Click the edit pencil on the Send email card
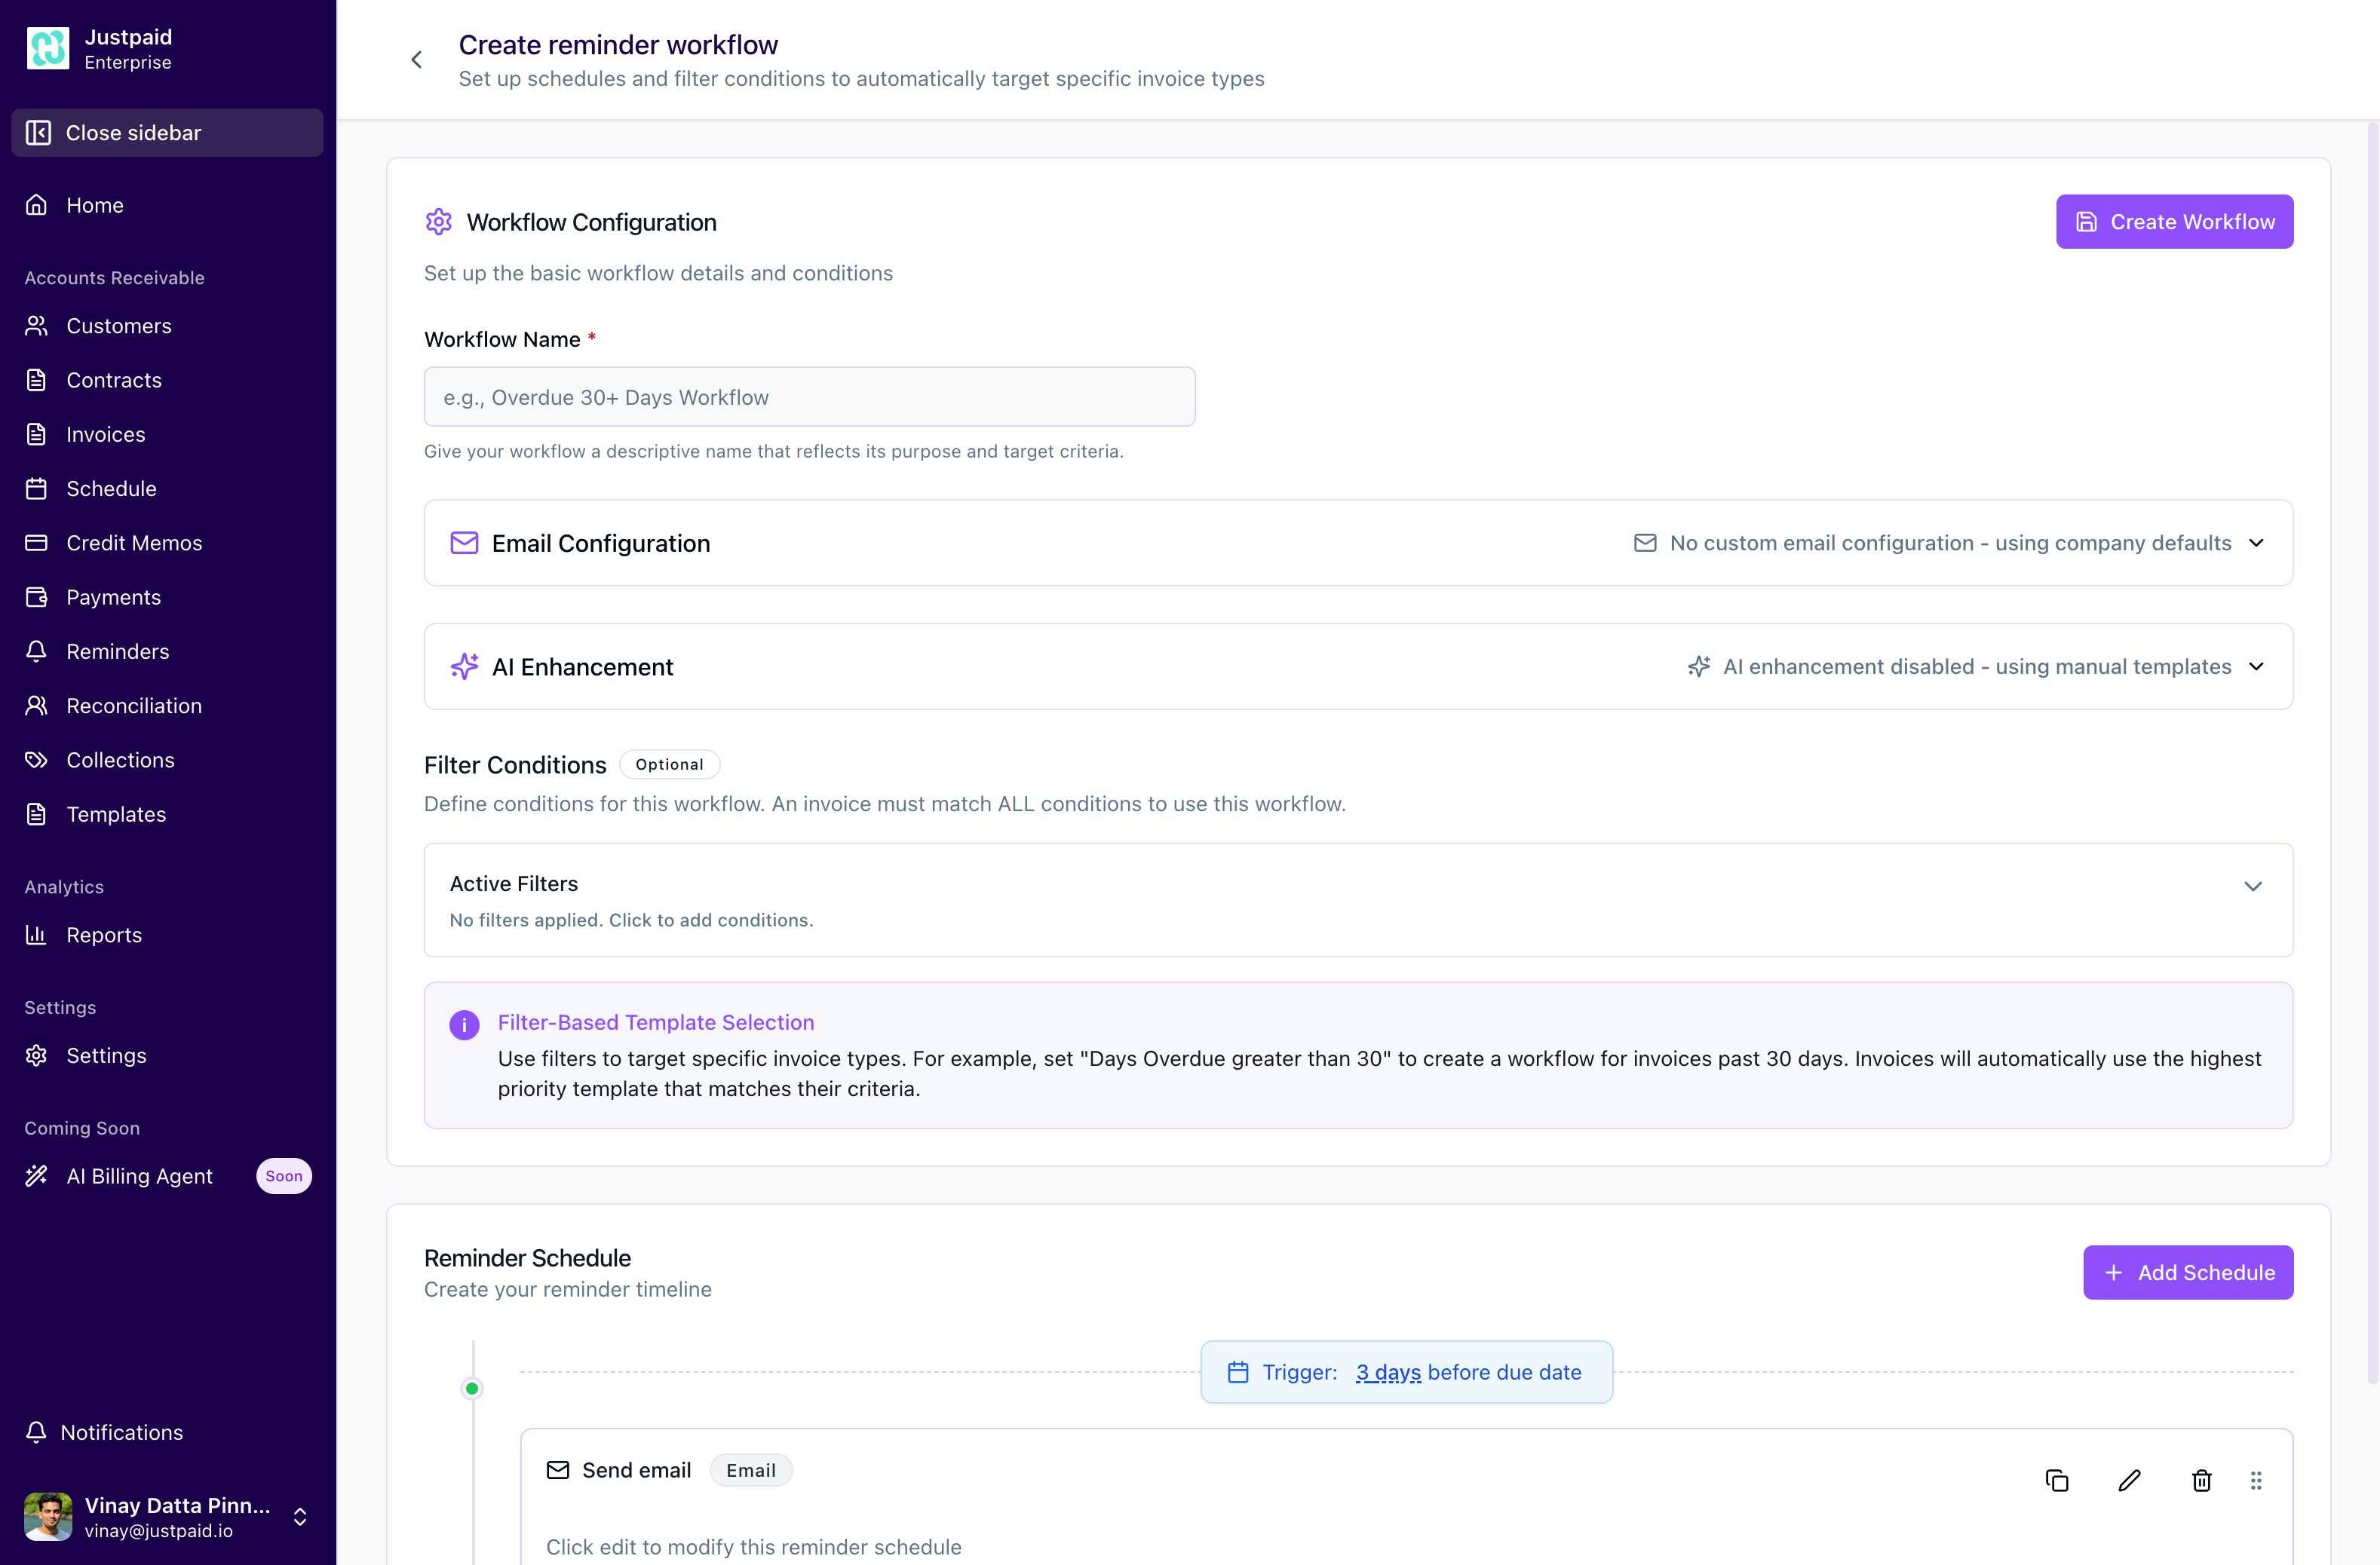 (2128, 1480)
